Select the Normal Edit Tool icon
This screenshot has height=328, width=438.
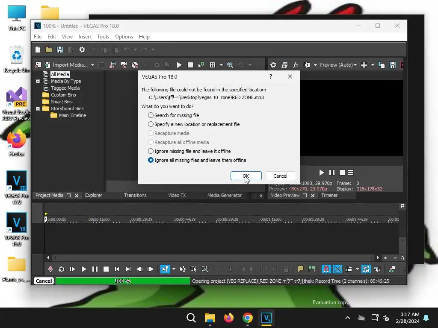(x=165, y=269)
